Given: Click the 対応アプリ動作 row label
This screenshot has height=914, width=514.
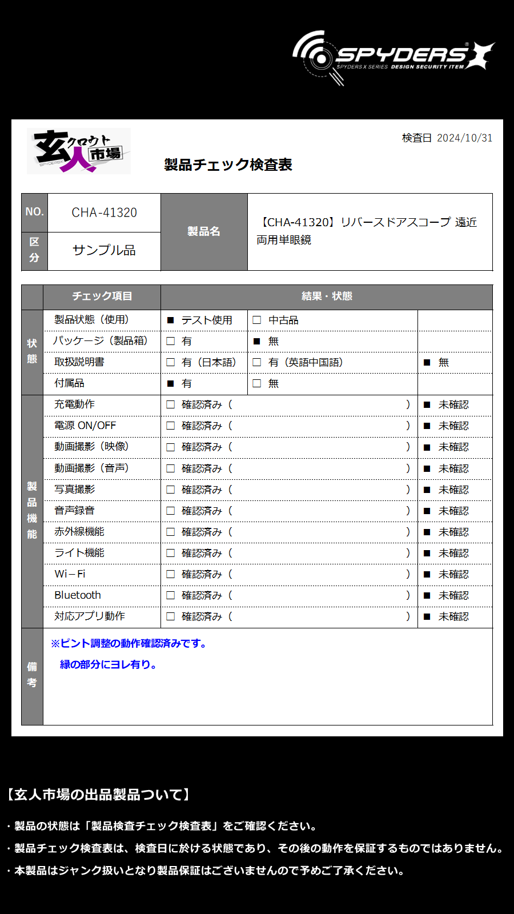Looking at the screenshot, I should coord(90,616).
